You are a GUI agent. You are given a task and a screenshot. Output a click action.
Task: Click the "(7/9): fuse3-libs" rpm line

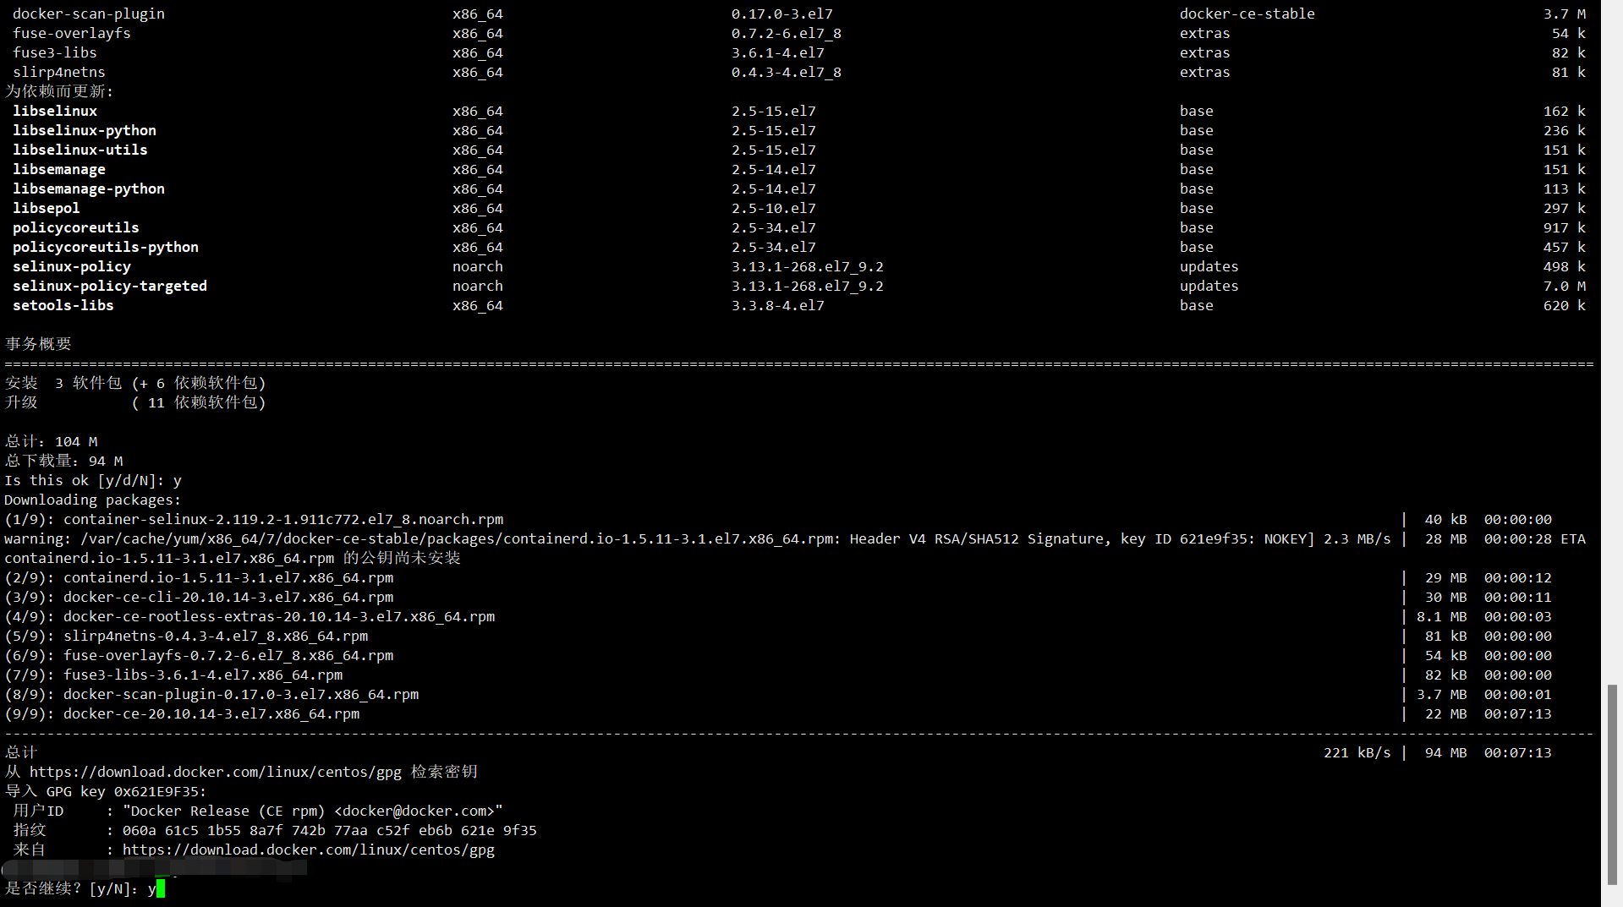tap(173, 675)
